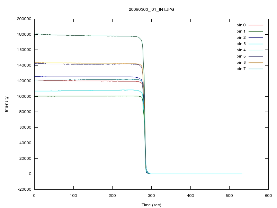This screenshot has height=208, width=277.
Task: Click the y-axis value -20000
Action: pos(25,189)
